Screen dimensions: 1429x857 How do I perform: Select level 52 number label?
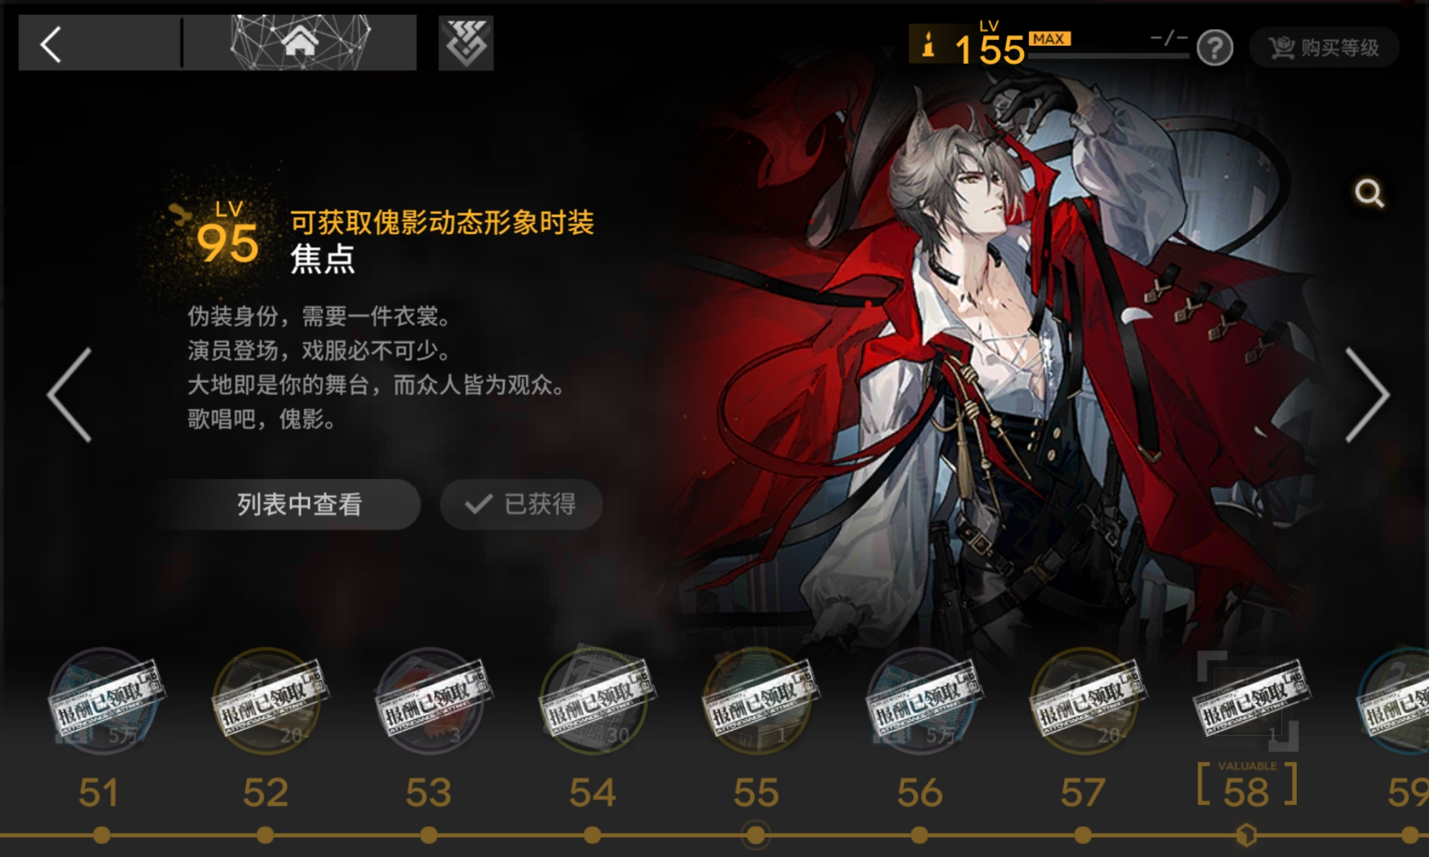click(265, 793)
